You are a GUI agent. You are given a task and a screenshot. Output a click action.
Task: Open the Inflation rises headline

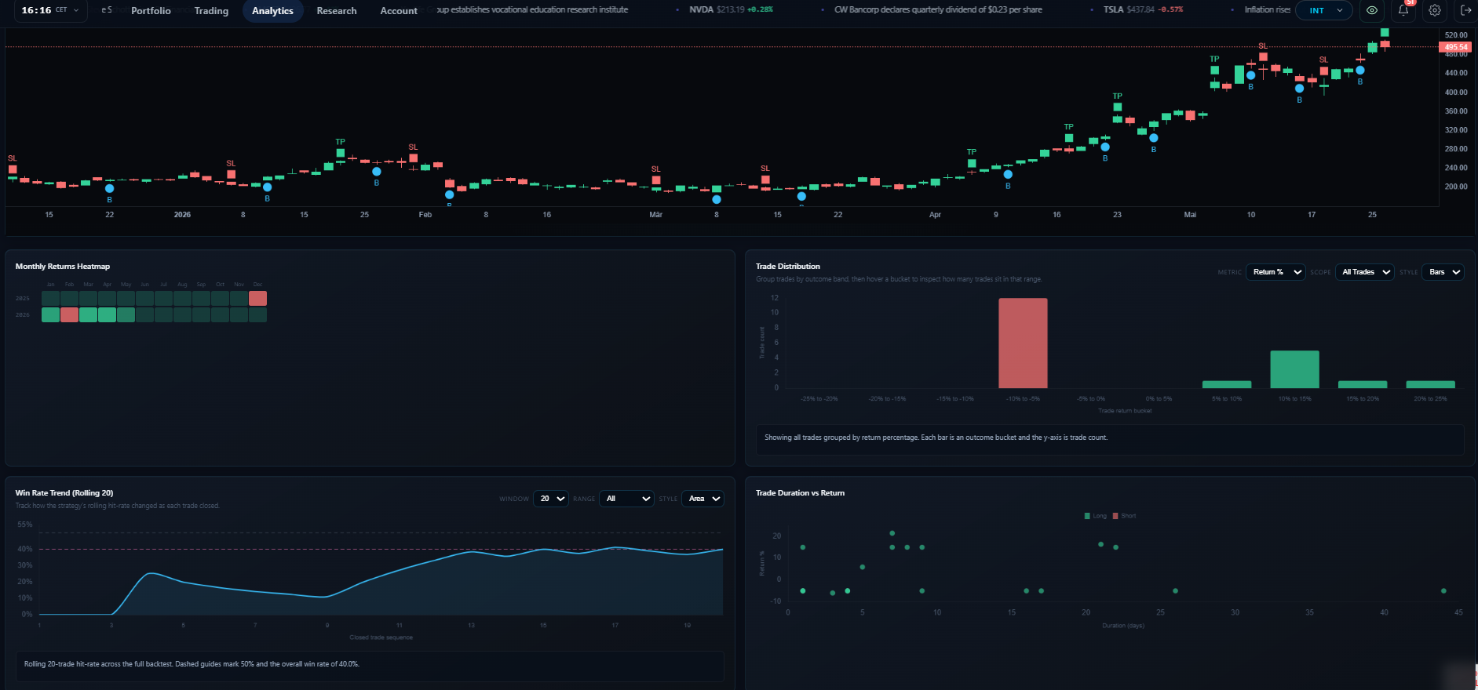[1267, 10]
